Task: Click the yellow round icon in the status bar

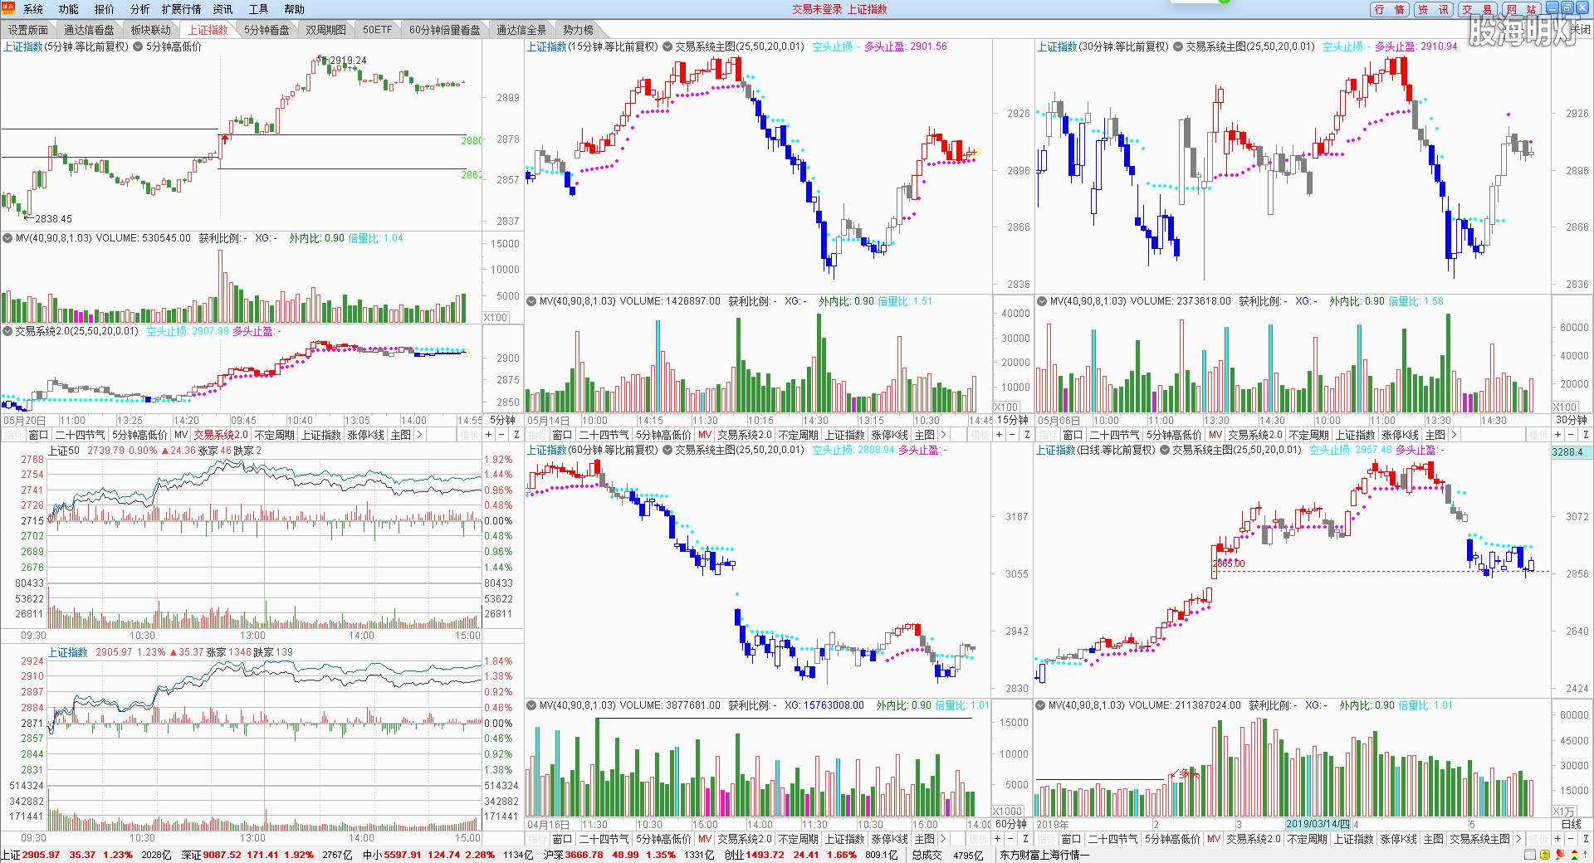Action: point(1545,855)
